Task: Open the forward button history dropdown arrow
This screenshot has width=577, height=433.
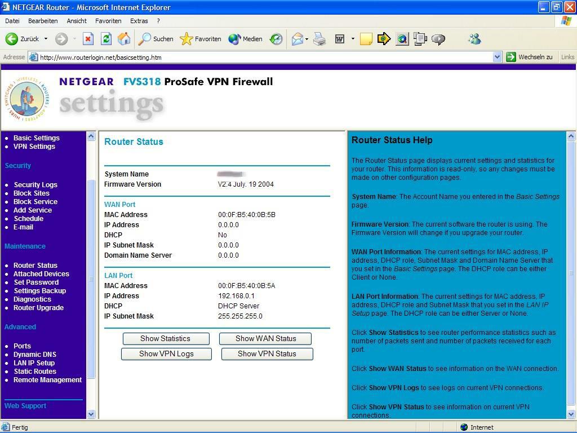Action: click(x=74, y=39)
